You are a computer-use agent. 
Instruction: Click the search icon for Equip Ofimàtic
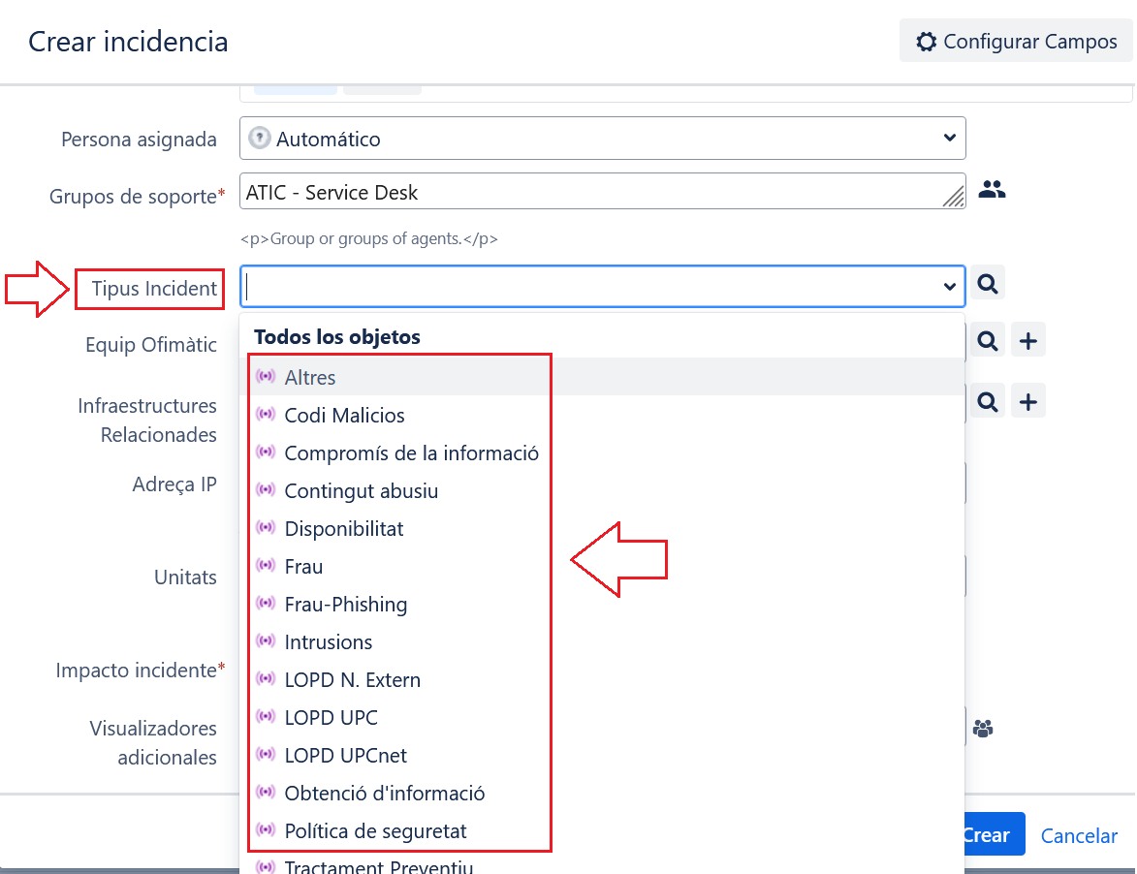pos(988,341)
